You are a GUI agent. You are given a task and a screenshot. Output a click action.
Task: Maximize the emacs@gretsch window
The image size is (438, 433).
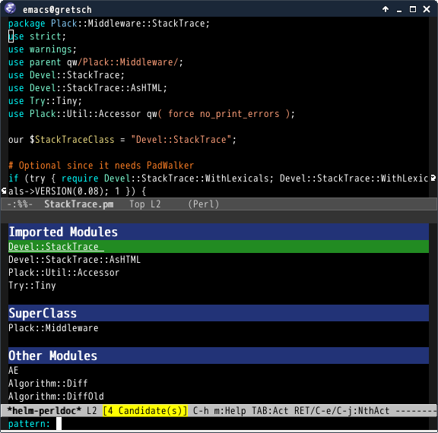[x=413, y=9]
